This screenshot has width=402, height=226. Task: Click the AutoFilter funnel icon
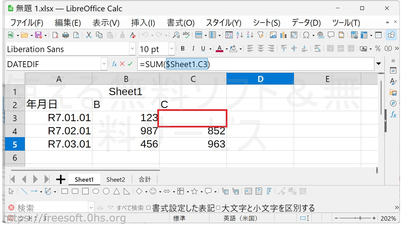point(260,35)
